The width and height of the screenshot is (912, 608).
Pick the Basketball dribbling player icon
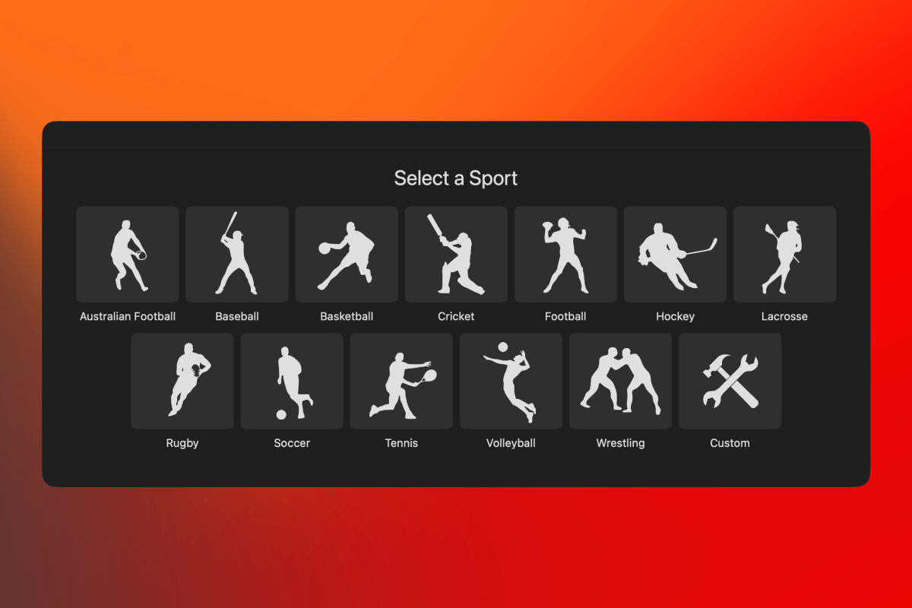(x=347, y=255)
